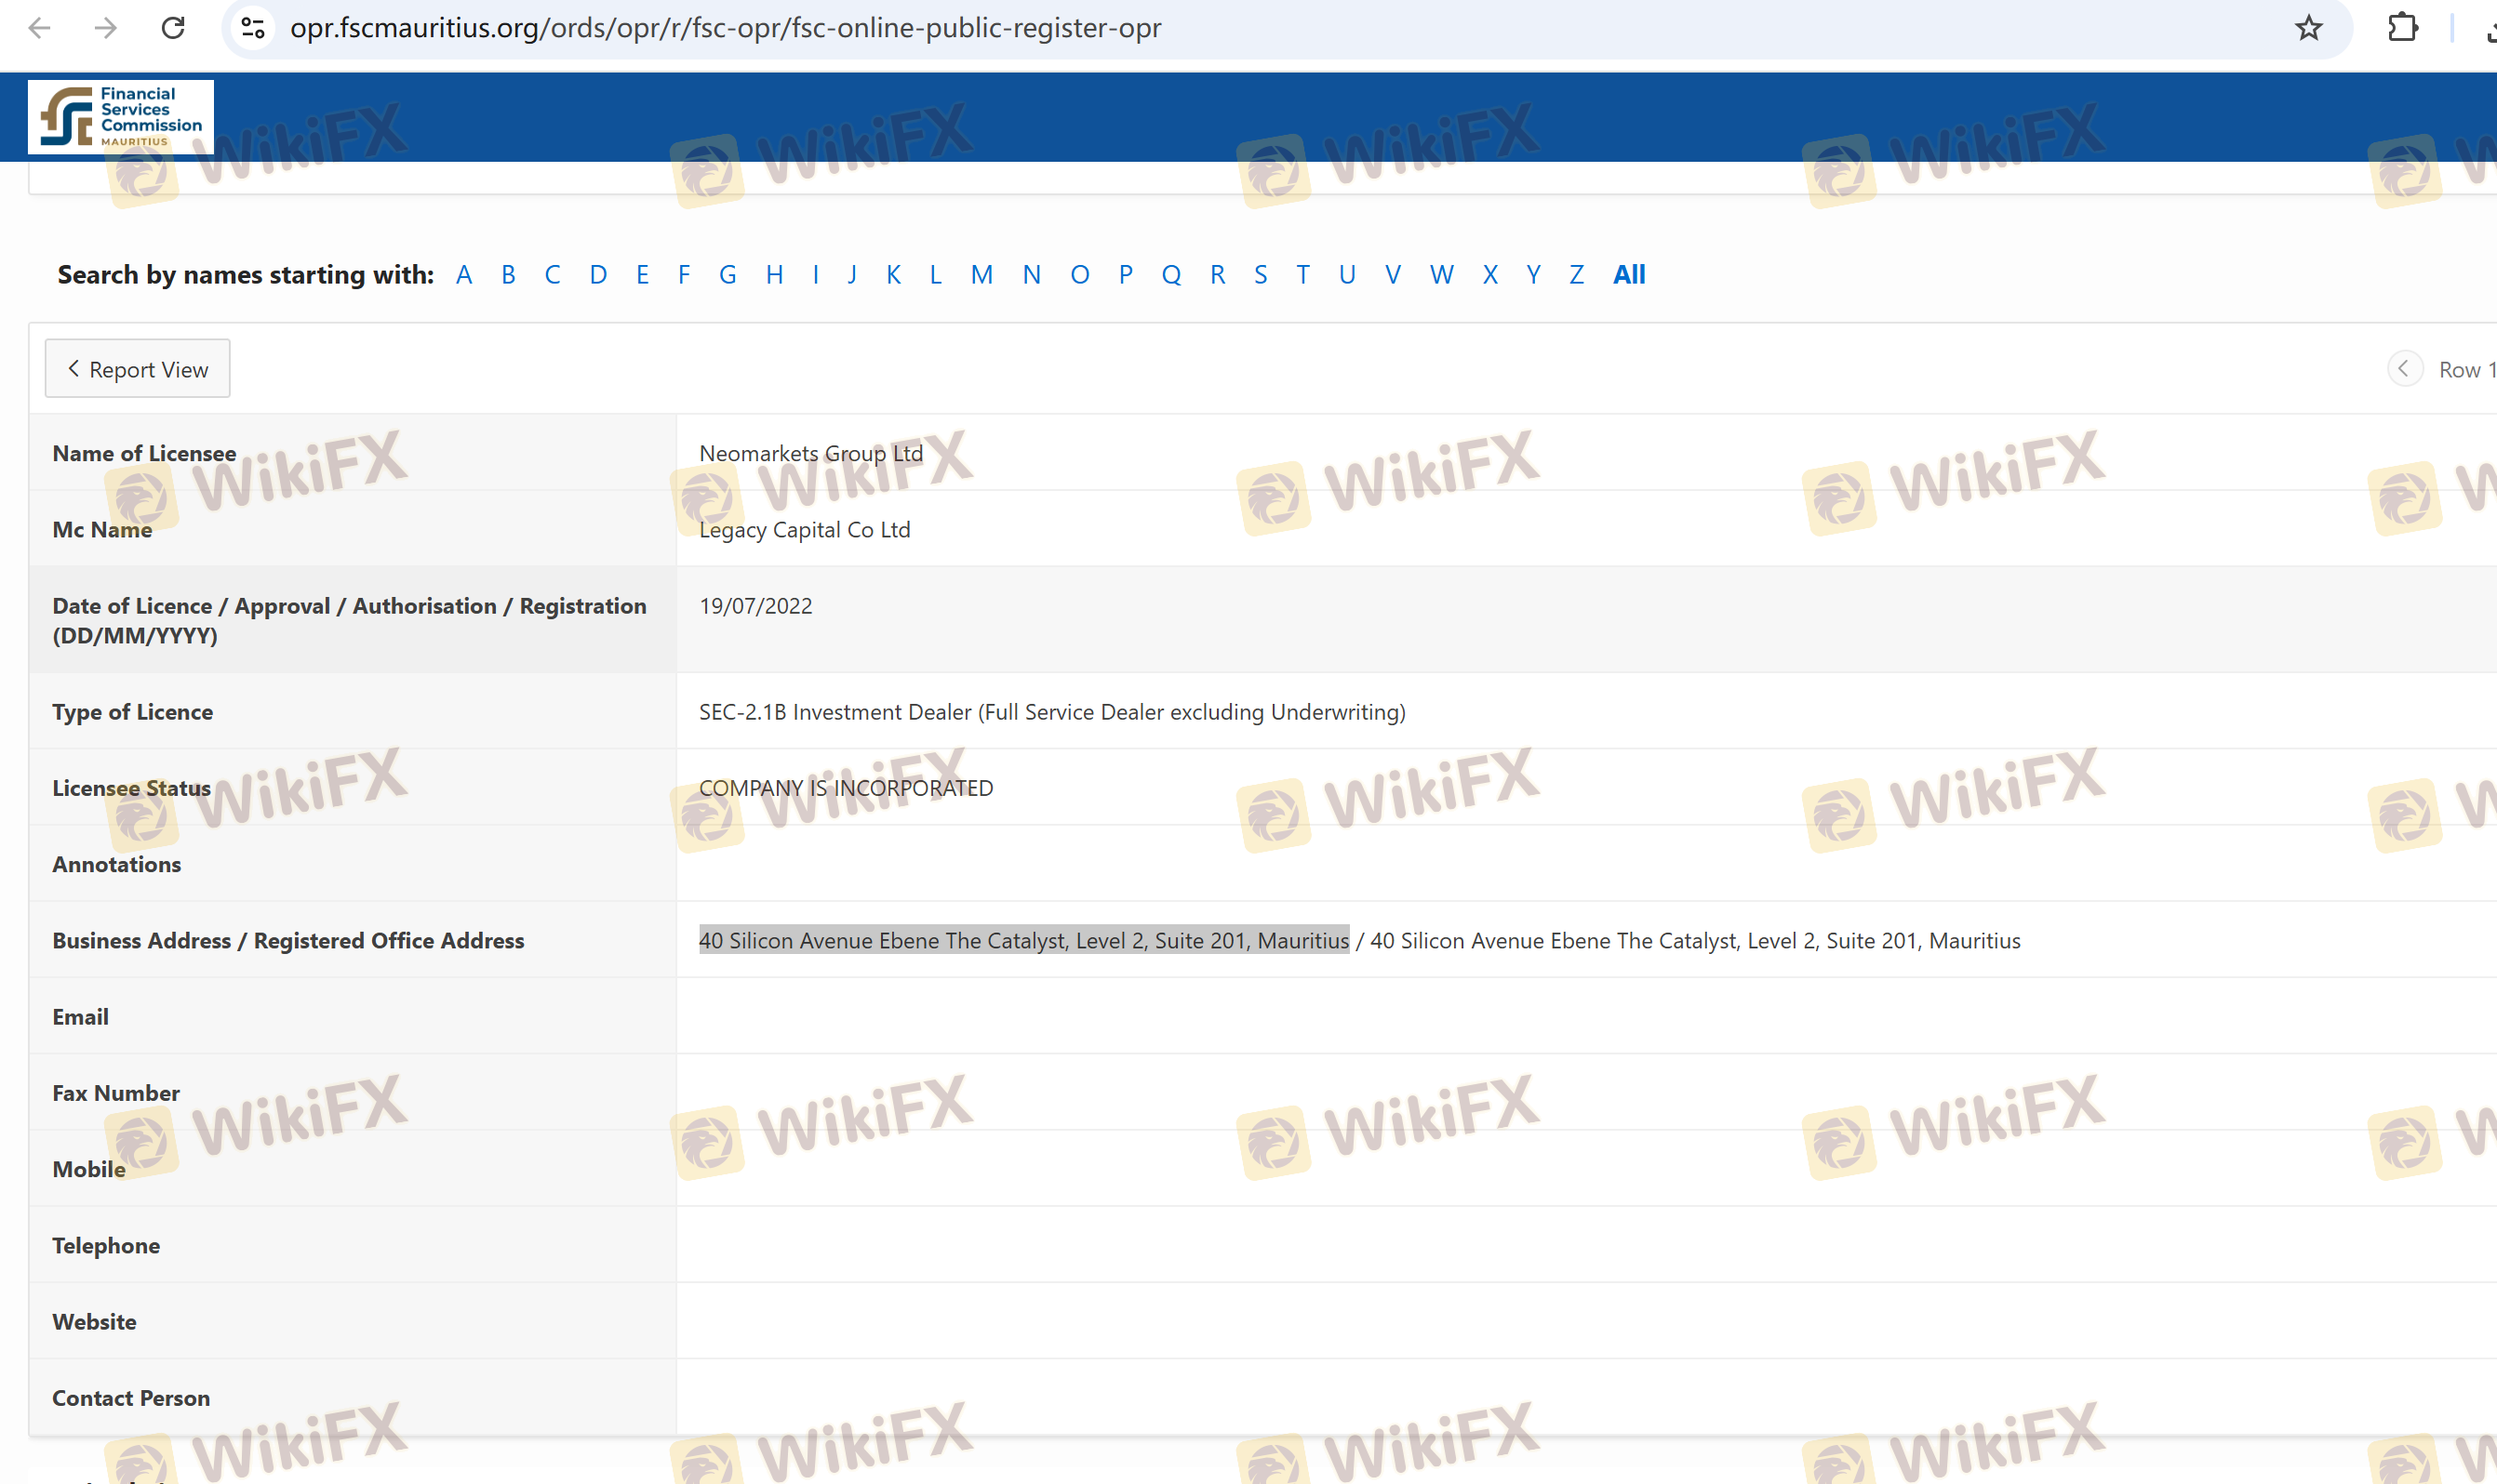Filter names starting with letter W

1440,275
